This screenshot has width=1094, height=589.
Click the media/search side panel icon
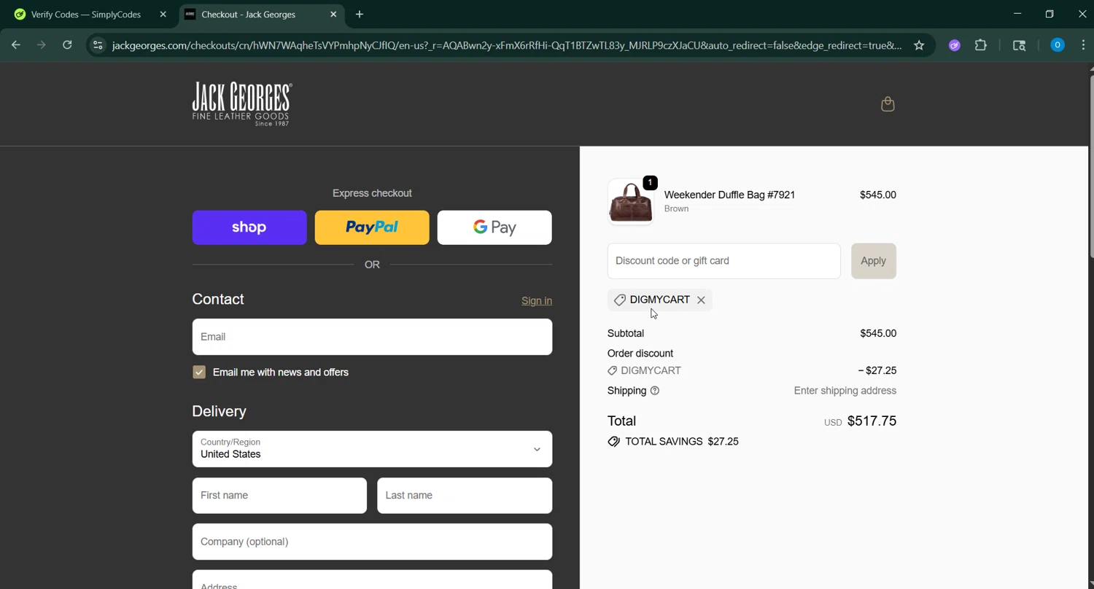pyautogui.click(x=1019, y=45)
